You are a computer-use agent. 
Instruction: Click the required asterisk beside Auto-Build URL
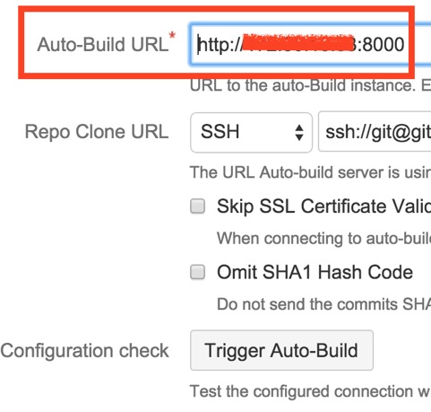pos(172,35)
